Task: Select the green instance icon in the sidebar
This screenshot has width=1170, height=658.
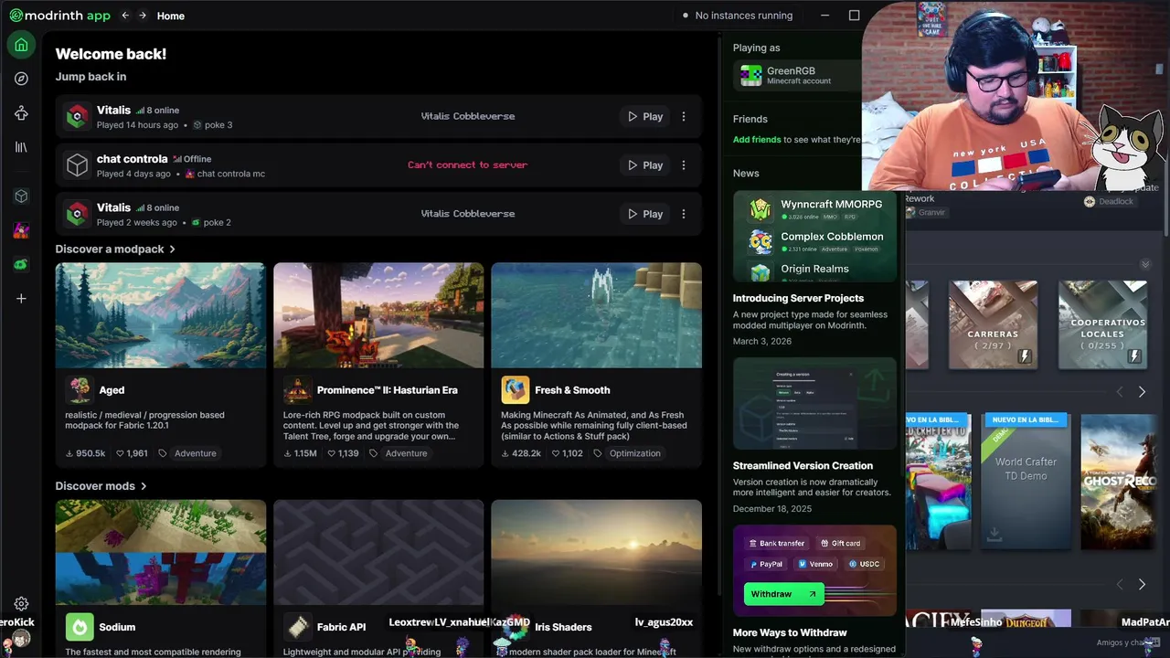Action: [x=21, y=264]
